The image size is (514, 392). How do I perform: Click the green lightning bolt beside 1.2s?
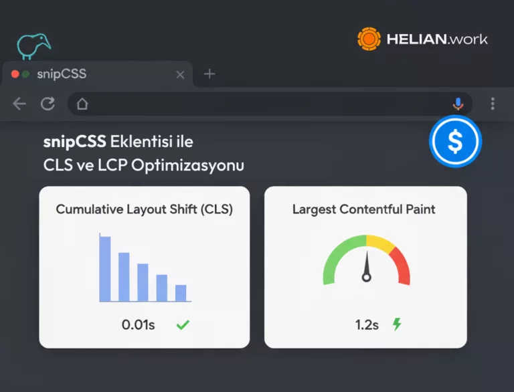tap(397, 324)
